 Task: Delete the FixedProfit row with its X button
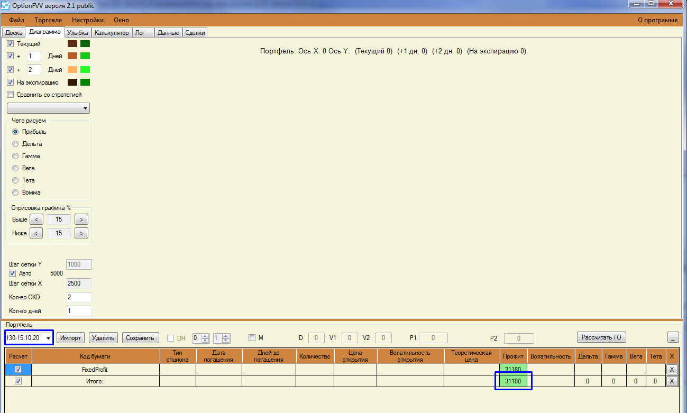672,370
